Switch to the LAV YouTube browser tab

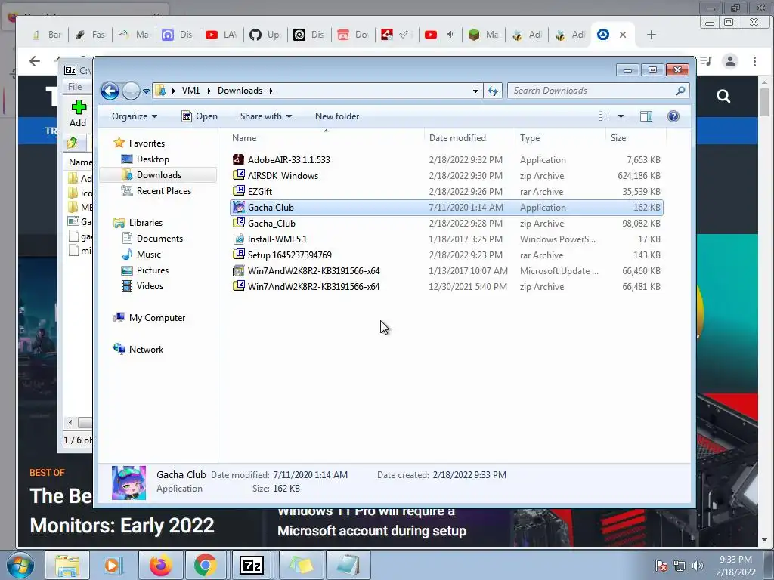[x=221, y=35]
